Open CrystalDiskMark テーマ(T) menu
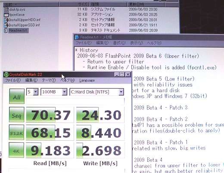The width and height of the screenshot is (224, 173). coord(49,80)
